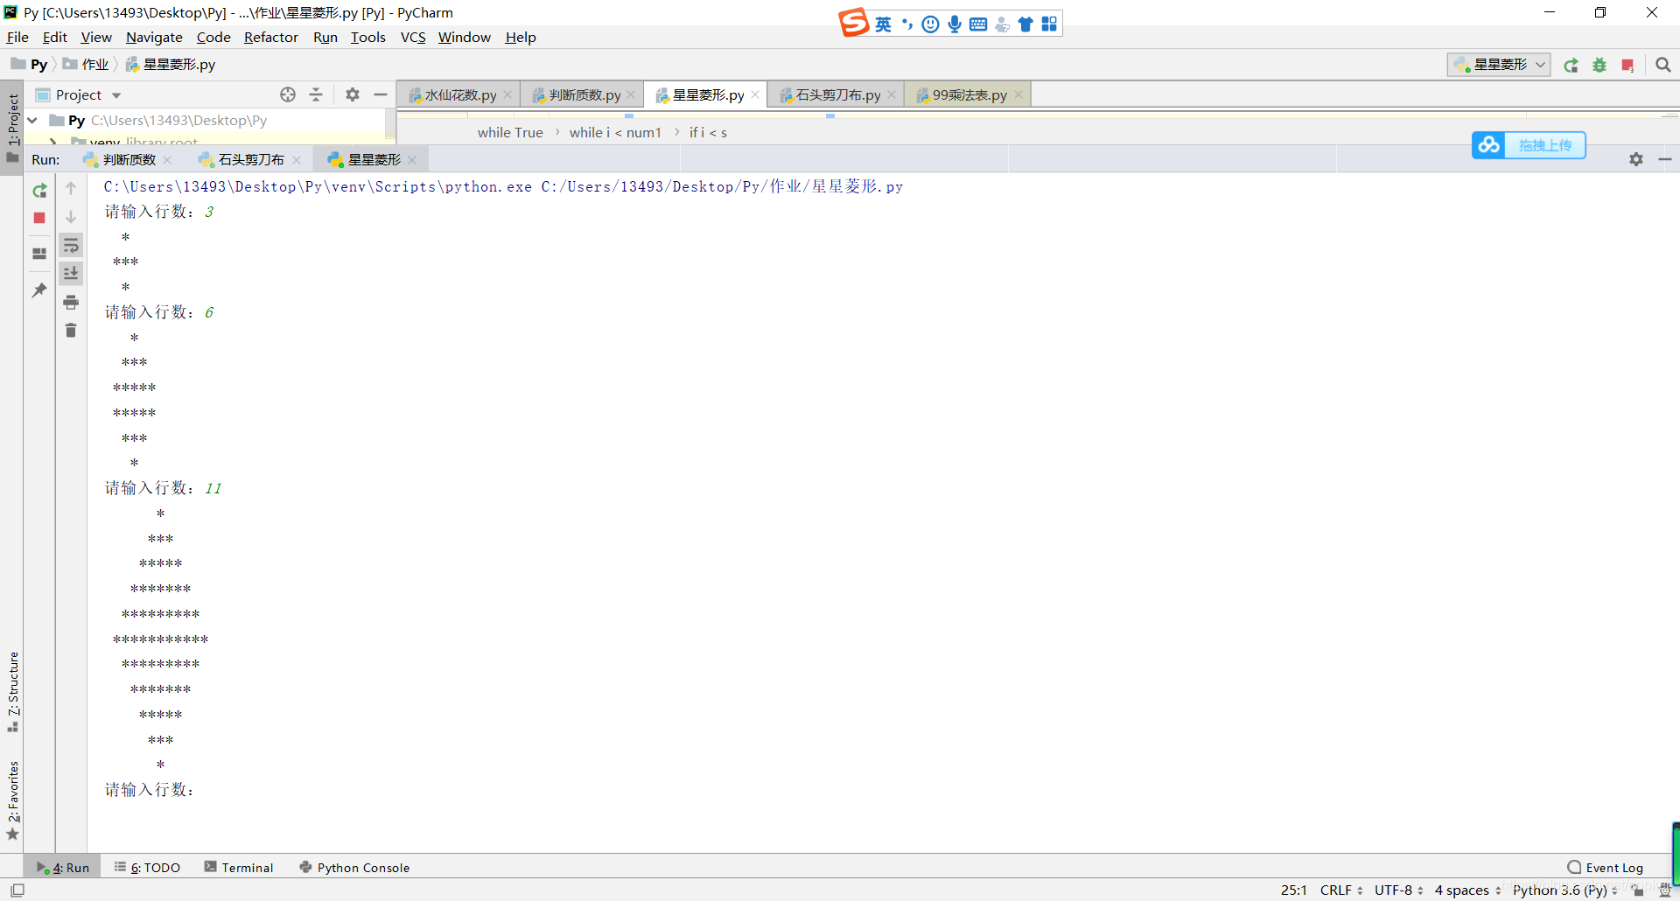1680x901 pixels.
Task: Pin the current Run tab
Action: coord(39,290)
